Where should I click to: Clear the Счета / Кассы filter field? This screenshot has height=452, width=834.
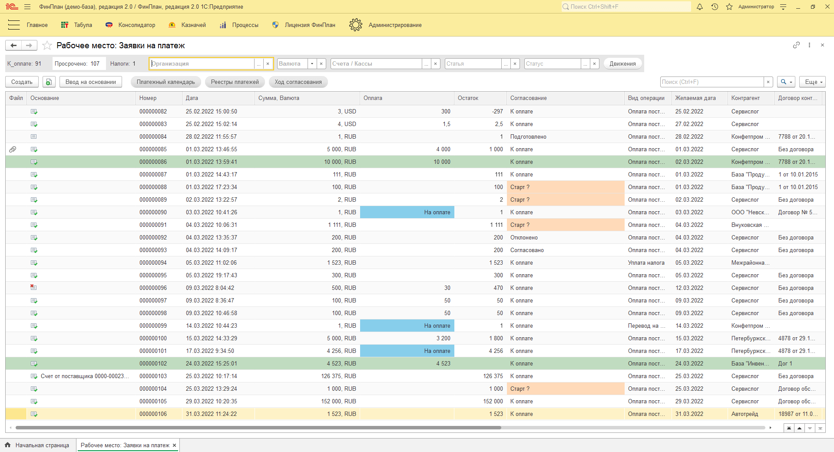436,63
